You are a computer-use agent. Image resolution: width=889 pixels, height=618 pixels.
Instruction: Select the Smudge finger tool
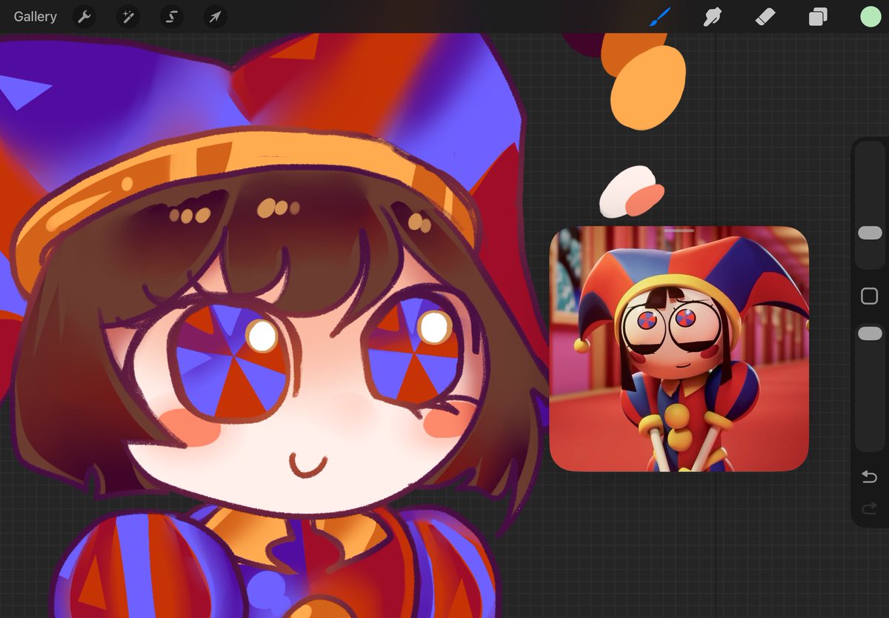713,16
